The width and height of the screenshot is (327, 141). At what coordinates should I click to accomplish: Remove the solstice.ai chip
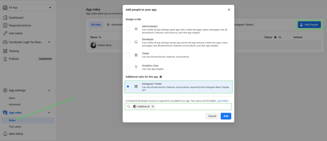pyautogui.click(x=153, y=107)
